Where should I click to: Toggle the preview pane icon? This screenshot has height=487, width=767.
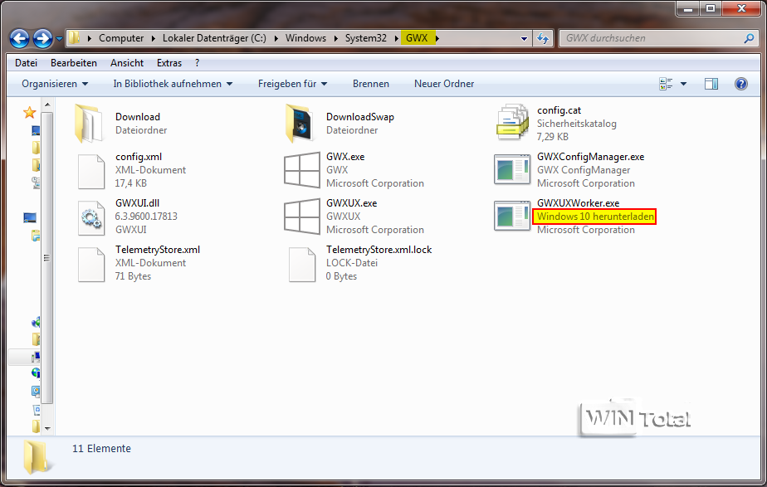tap(711, 84)
